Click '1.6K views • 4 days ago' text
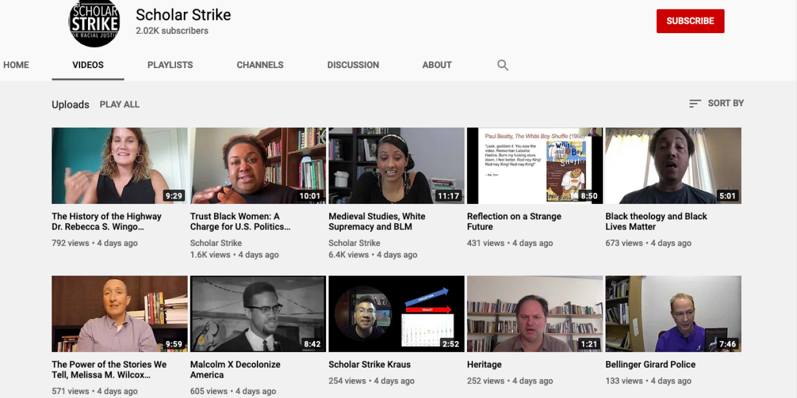The height and width of the screenshot is (398, 797). click(x=235, y=255)
